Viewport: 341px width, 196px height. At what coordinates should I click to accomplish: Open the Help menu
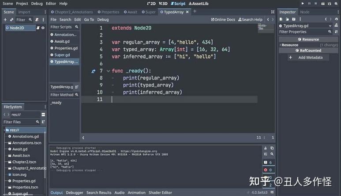pyautogui.click(x=63, y=4)
